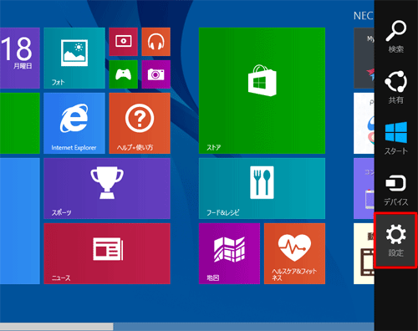
Task: Open the ヘルプ+使い方 help tile
Action: (x=140, y=123)
